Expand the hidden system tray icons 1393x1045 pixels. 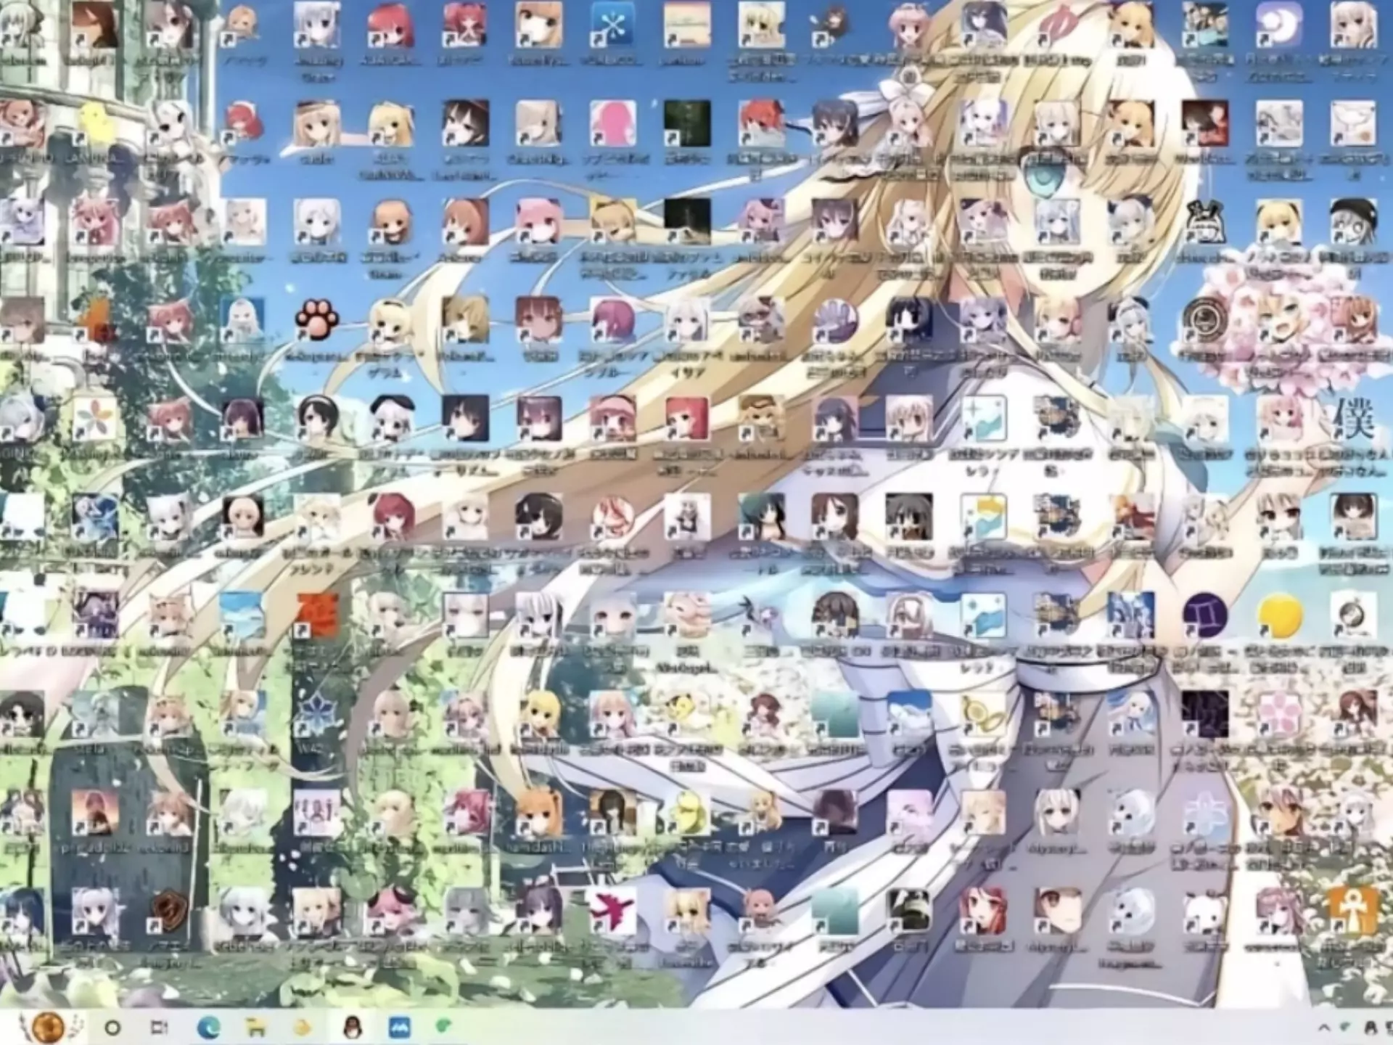point(1323,1027)
